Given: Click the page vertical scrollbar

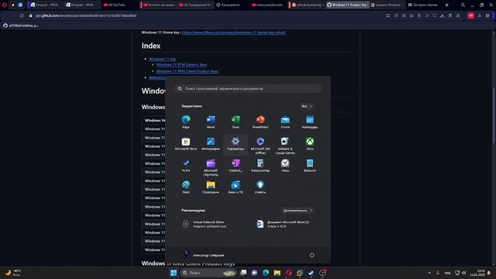Looking at the screenshot, I should [494, 115].
